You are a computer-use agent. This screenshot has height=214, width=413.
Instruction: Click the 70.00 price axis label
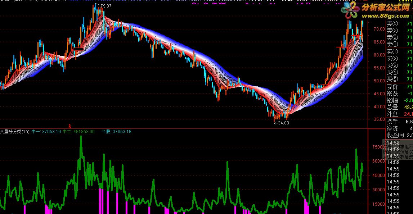click(379, 29)
